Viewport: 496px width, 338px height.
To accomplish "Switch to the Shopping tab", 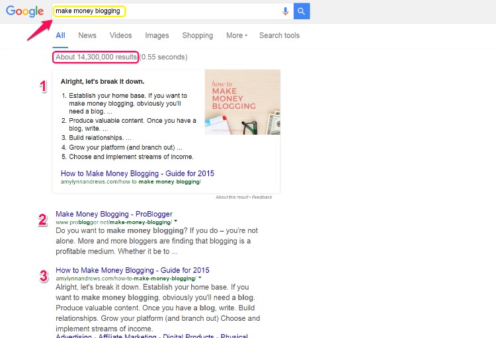I will (197, 36).
